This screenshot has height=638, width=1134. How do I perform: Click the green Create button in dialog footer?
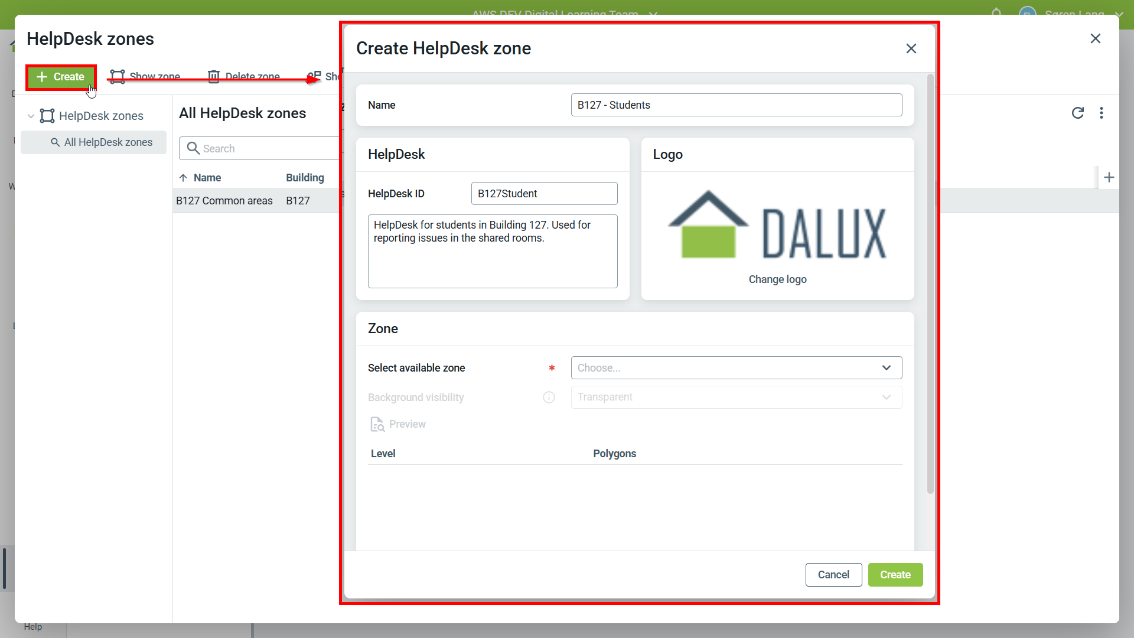click(x=895, y=575)
